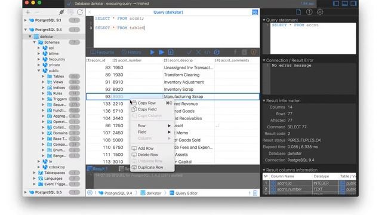Switch to the Result 1 tab

(97, 168)
